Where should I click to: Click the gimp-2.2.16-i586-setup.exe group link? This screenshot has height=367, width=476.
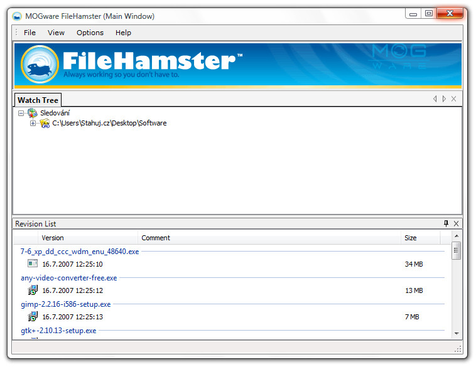65,304
